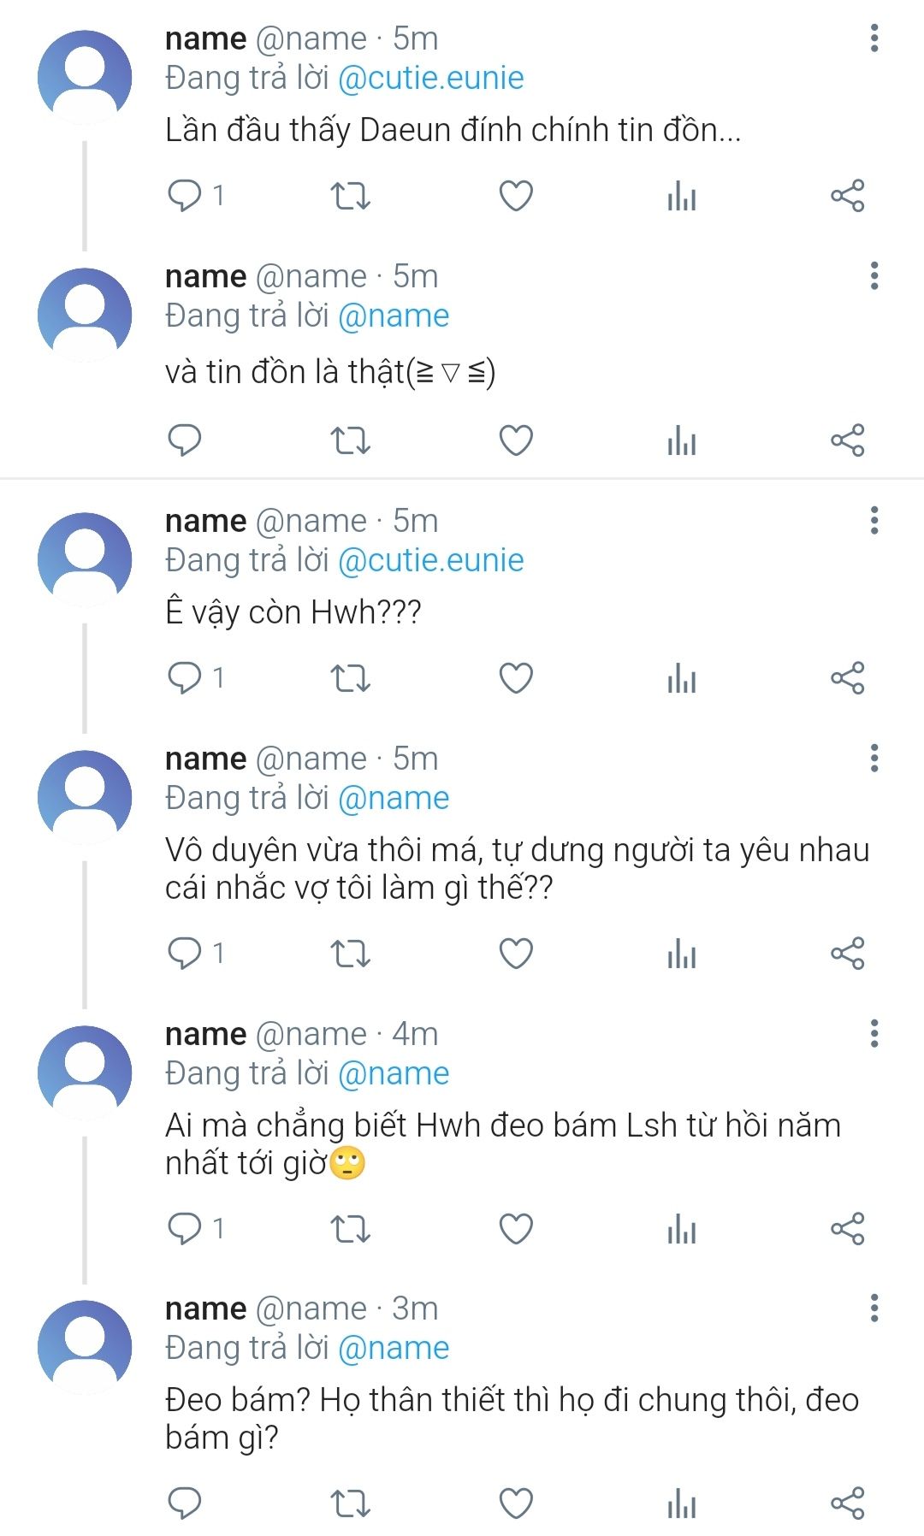The image size is (924, 1536).
Task: Open profile avatar of "Ê vậy còn Hwh???" author
Action: (85, 559)
